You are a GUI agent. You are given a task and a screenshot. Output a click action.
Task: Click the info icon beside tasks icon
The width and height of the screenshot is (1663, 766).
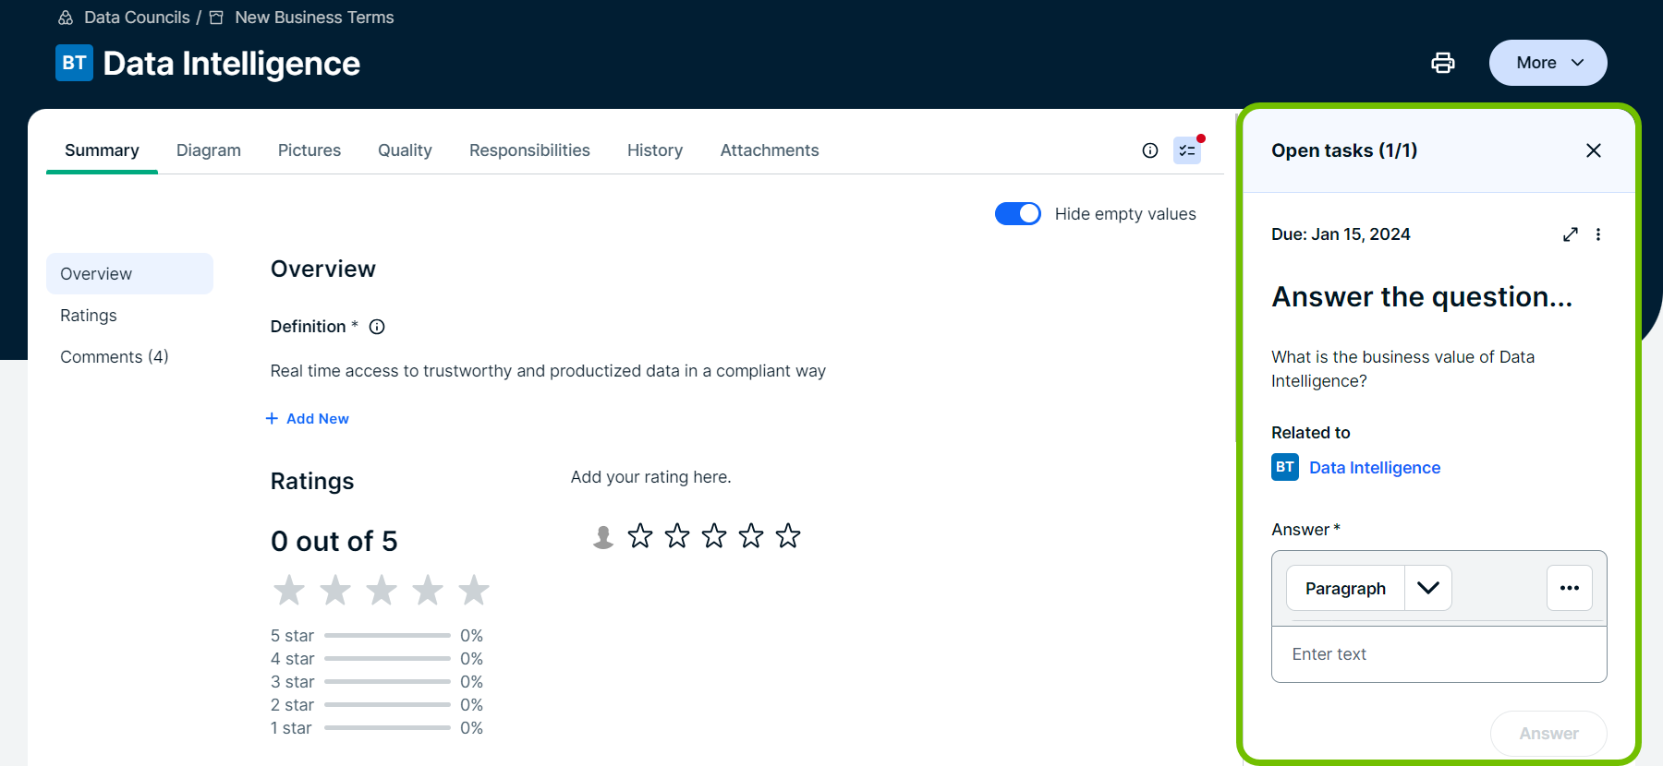[x=1149, y=150]
